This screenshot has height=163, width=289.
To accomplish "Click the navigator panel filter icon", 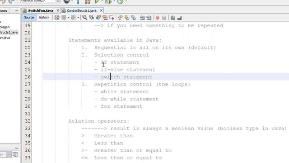I will coord(15,154).
